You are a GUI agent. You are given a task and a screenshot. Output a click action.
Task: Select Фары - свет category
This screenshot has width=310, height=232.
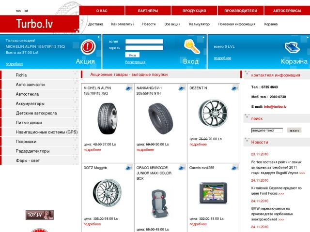40,160
